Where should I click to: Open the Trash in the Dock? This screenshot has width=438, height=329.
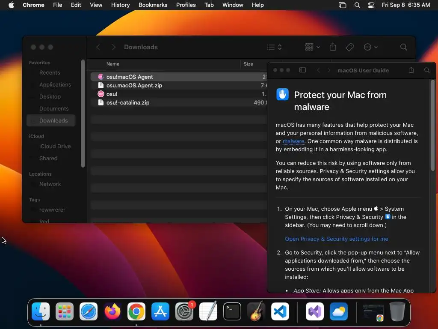click(397, 311)
